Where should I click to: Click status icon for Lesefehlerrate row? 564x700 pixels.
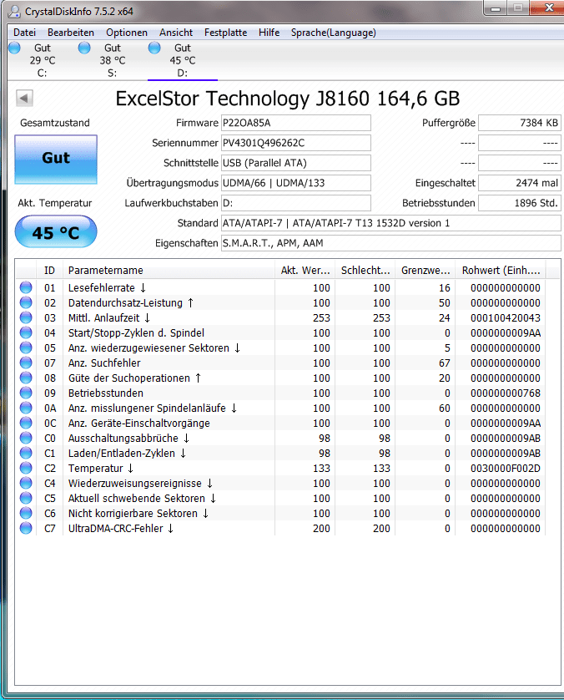point(26,287)
